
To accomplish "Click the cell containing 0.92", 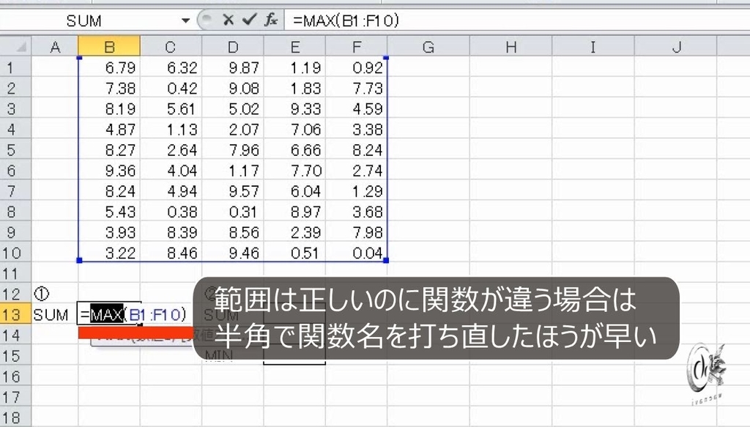I will [357, 67].
